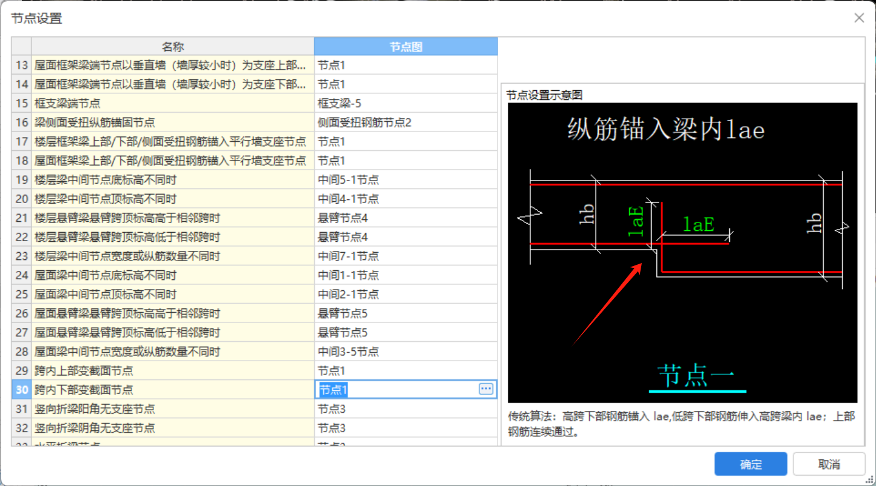Select the 节点图 column header
The width and height of the screenshot is (876, 486).
pyautogui.click(x=406, y=47)
